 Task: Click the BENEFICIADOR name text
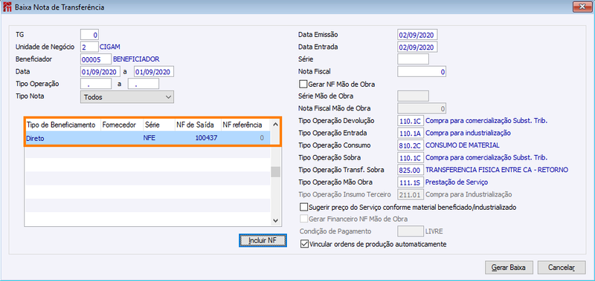[x=136, y=59]
